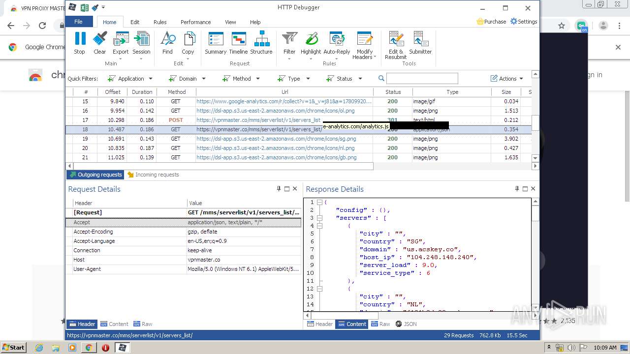Select the Accept-Encoding header row
Viewport: 630px width, 354px height.
pyautogui.click(x=184, y=232)
